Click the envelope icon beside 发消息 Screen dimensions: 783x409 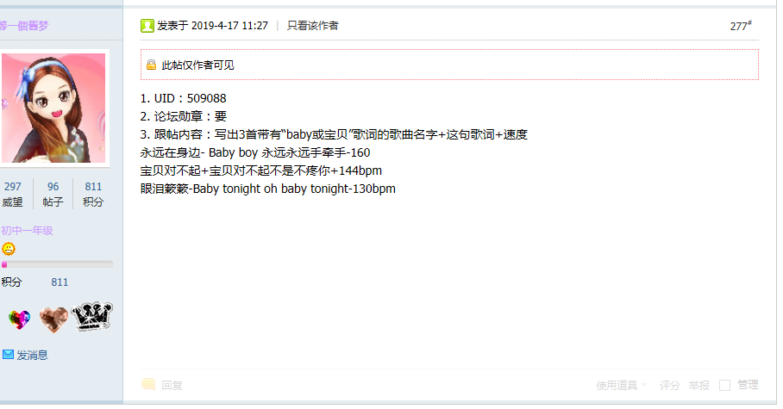(8, 355)
